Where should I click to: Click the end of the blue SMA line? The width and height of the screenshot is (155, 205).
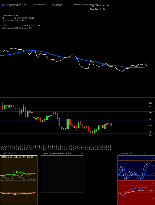pyautogui.click(x=147, y=67)
